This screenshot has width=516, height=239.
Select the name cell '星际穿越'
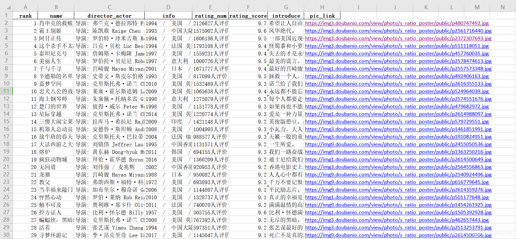56,114
